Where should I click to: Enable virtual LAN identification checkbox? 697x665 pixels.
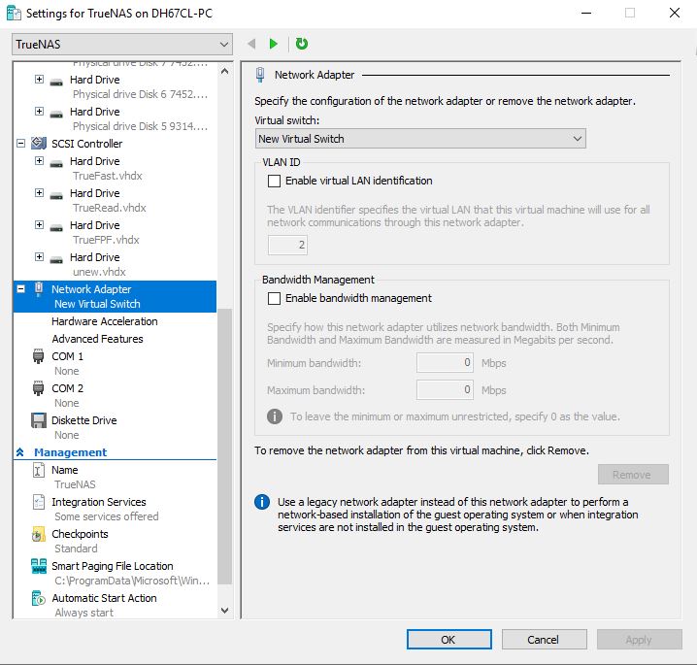(x=275, y=181)
